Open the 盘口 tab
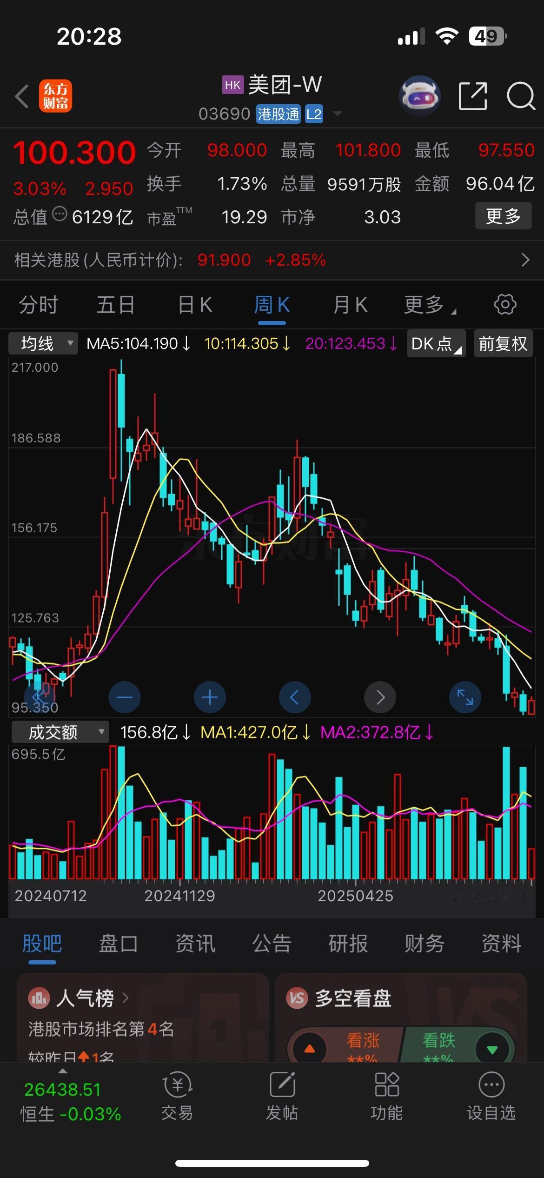 coord(119,944)
